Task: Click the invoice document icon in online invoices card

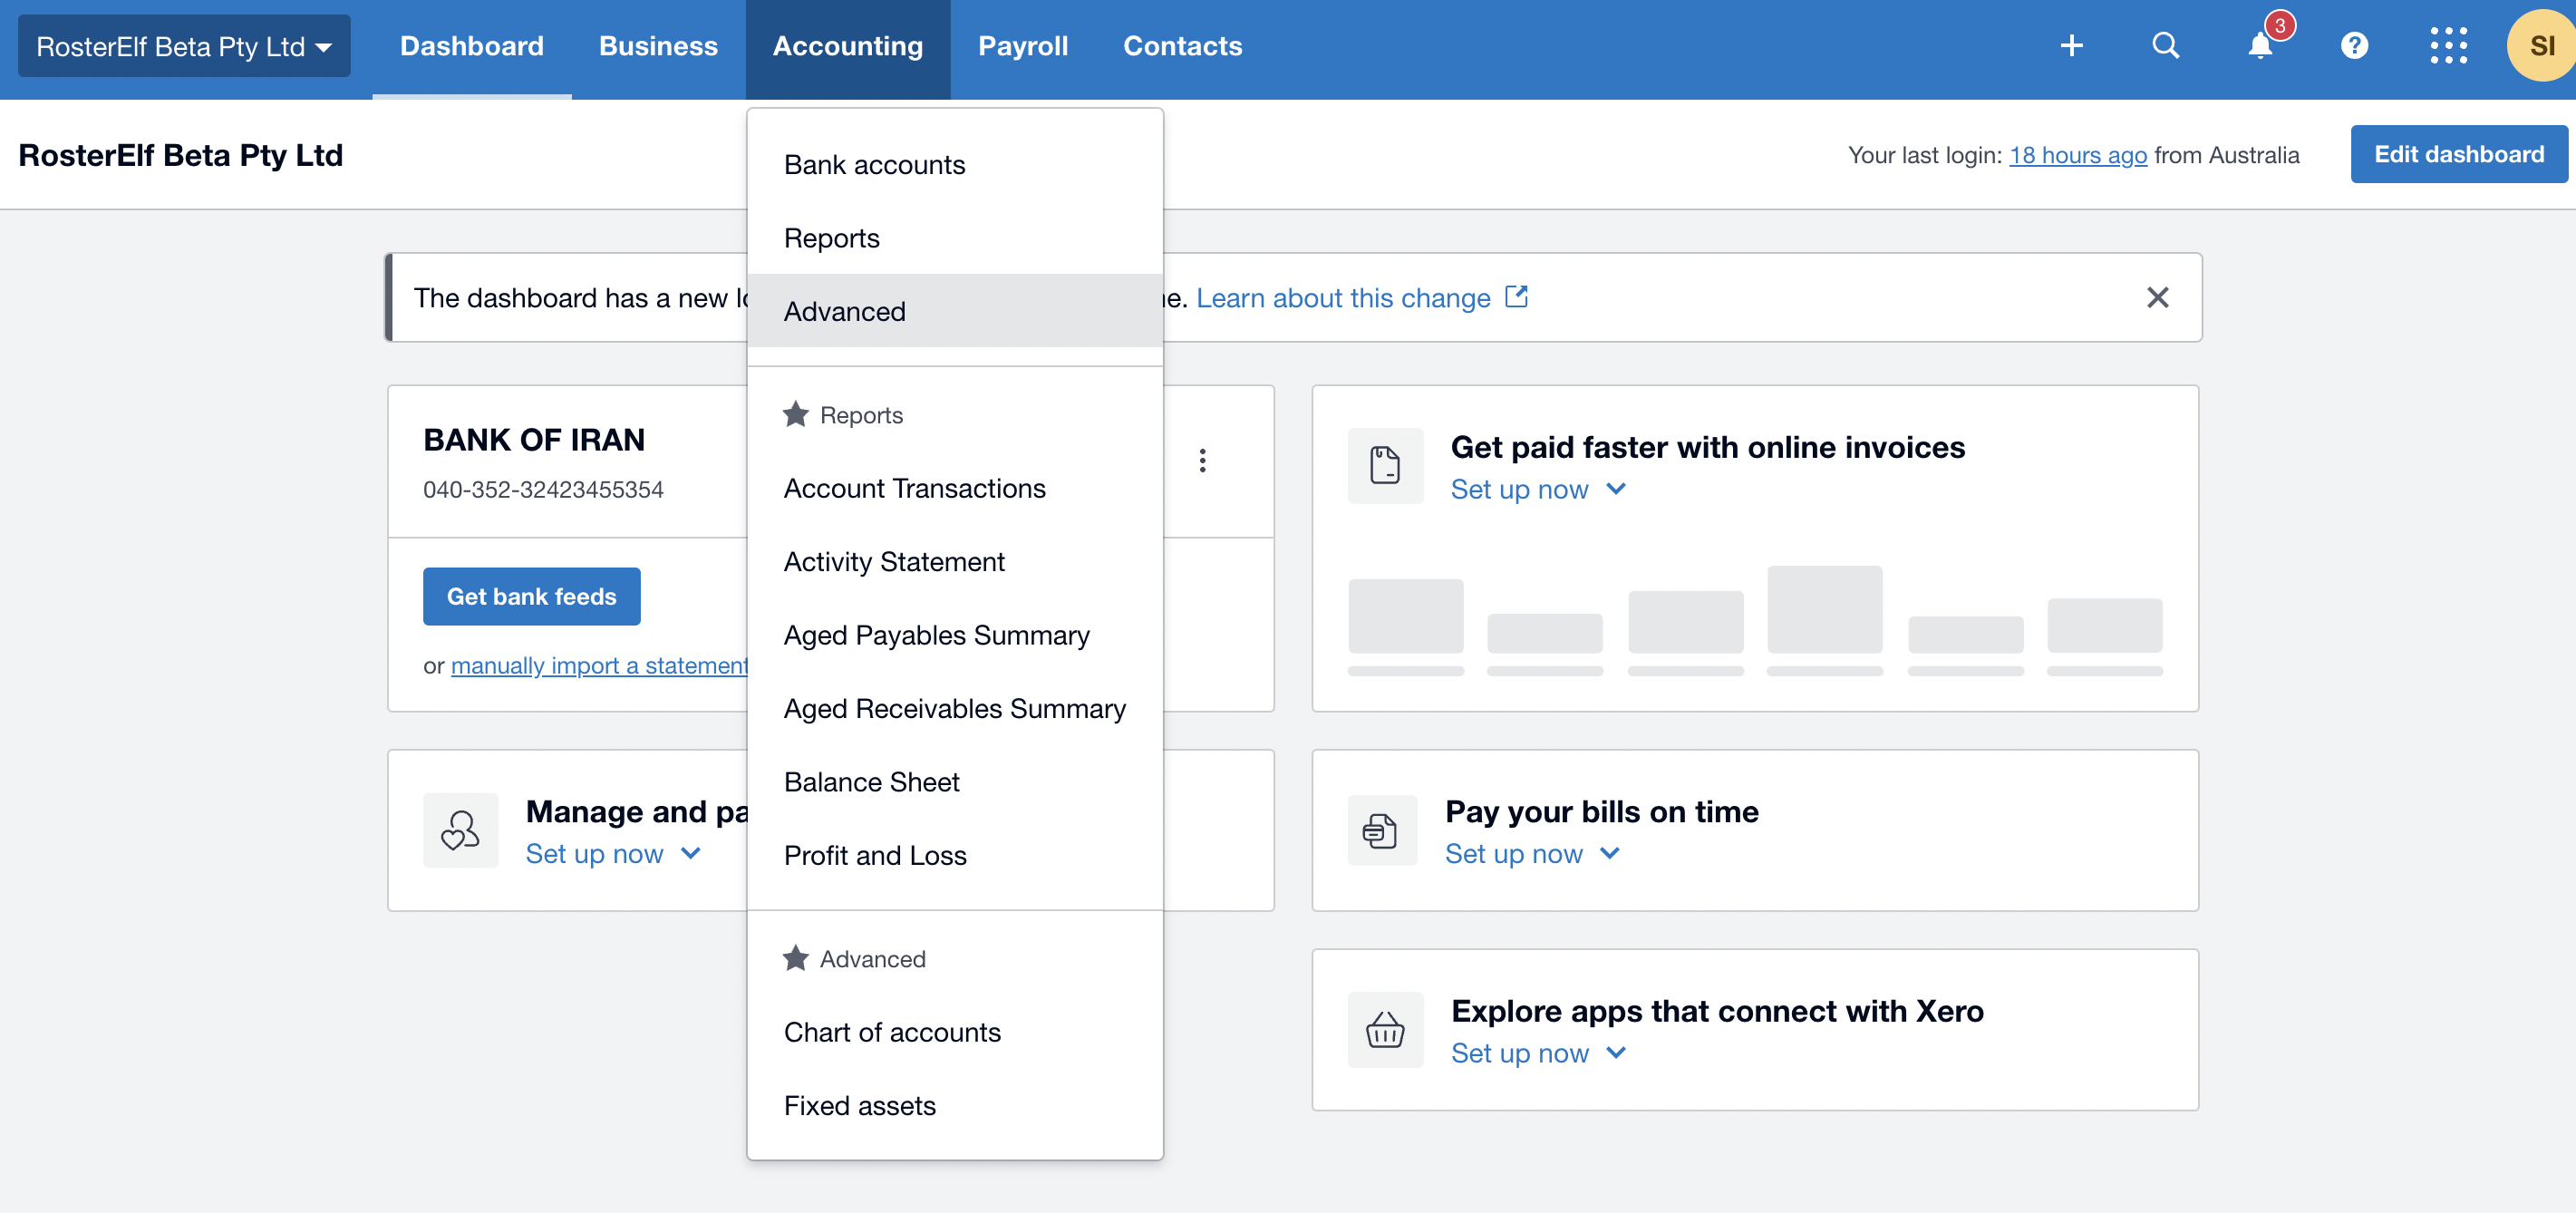Action: pyautogui.click(x=1385, y=465)
